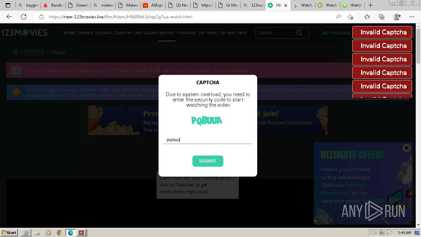
Task: Open the Favorites list
Action: [367, 17]
